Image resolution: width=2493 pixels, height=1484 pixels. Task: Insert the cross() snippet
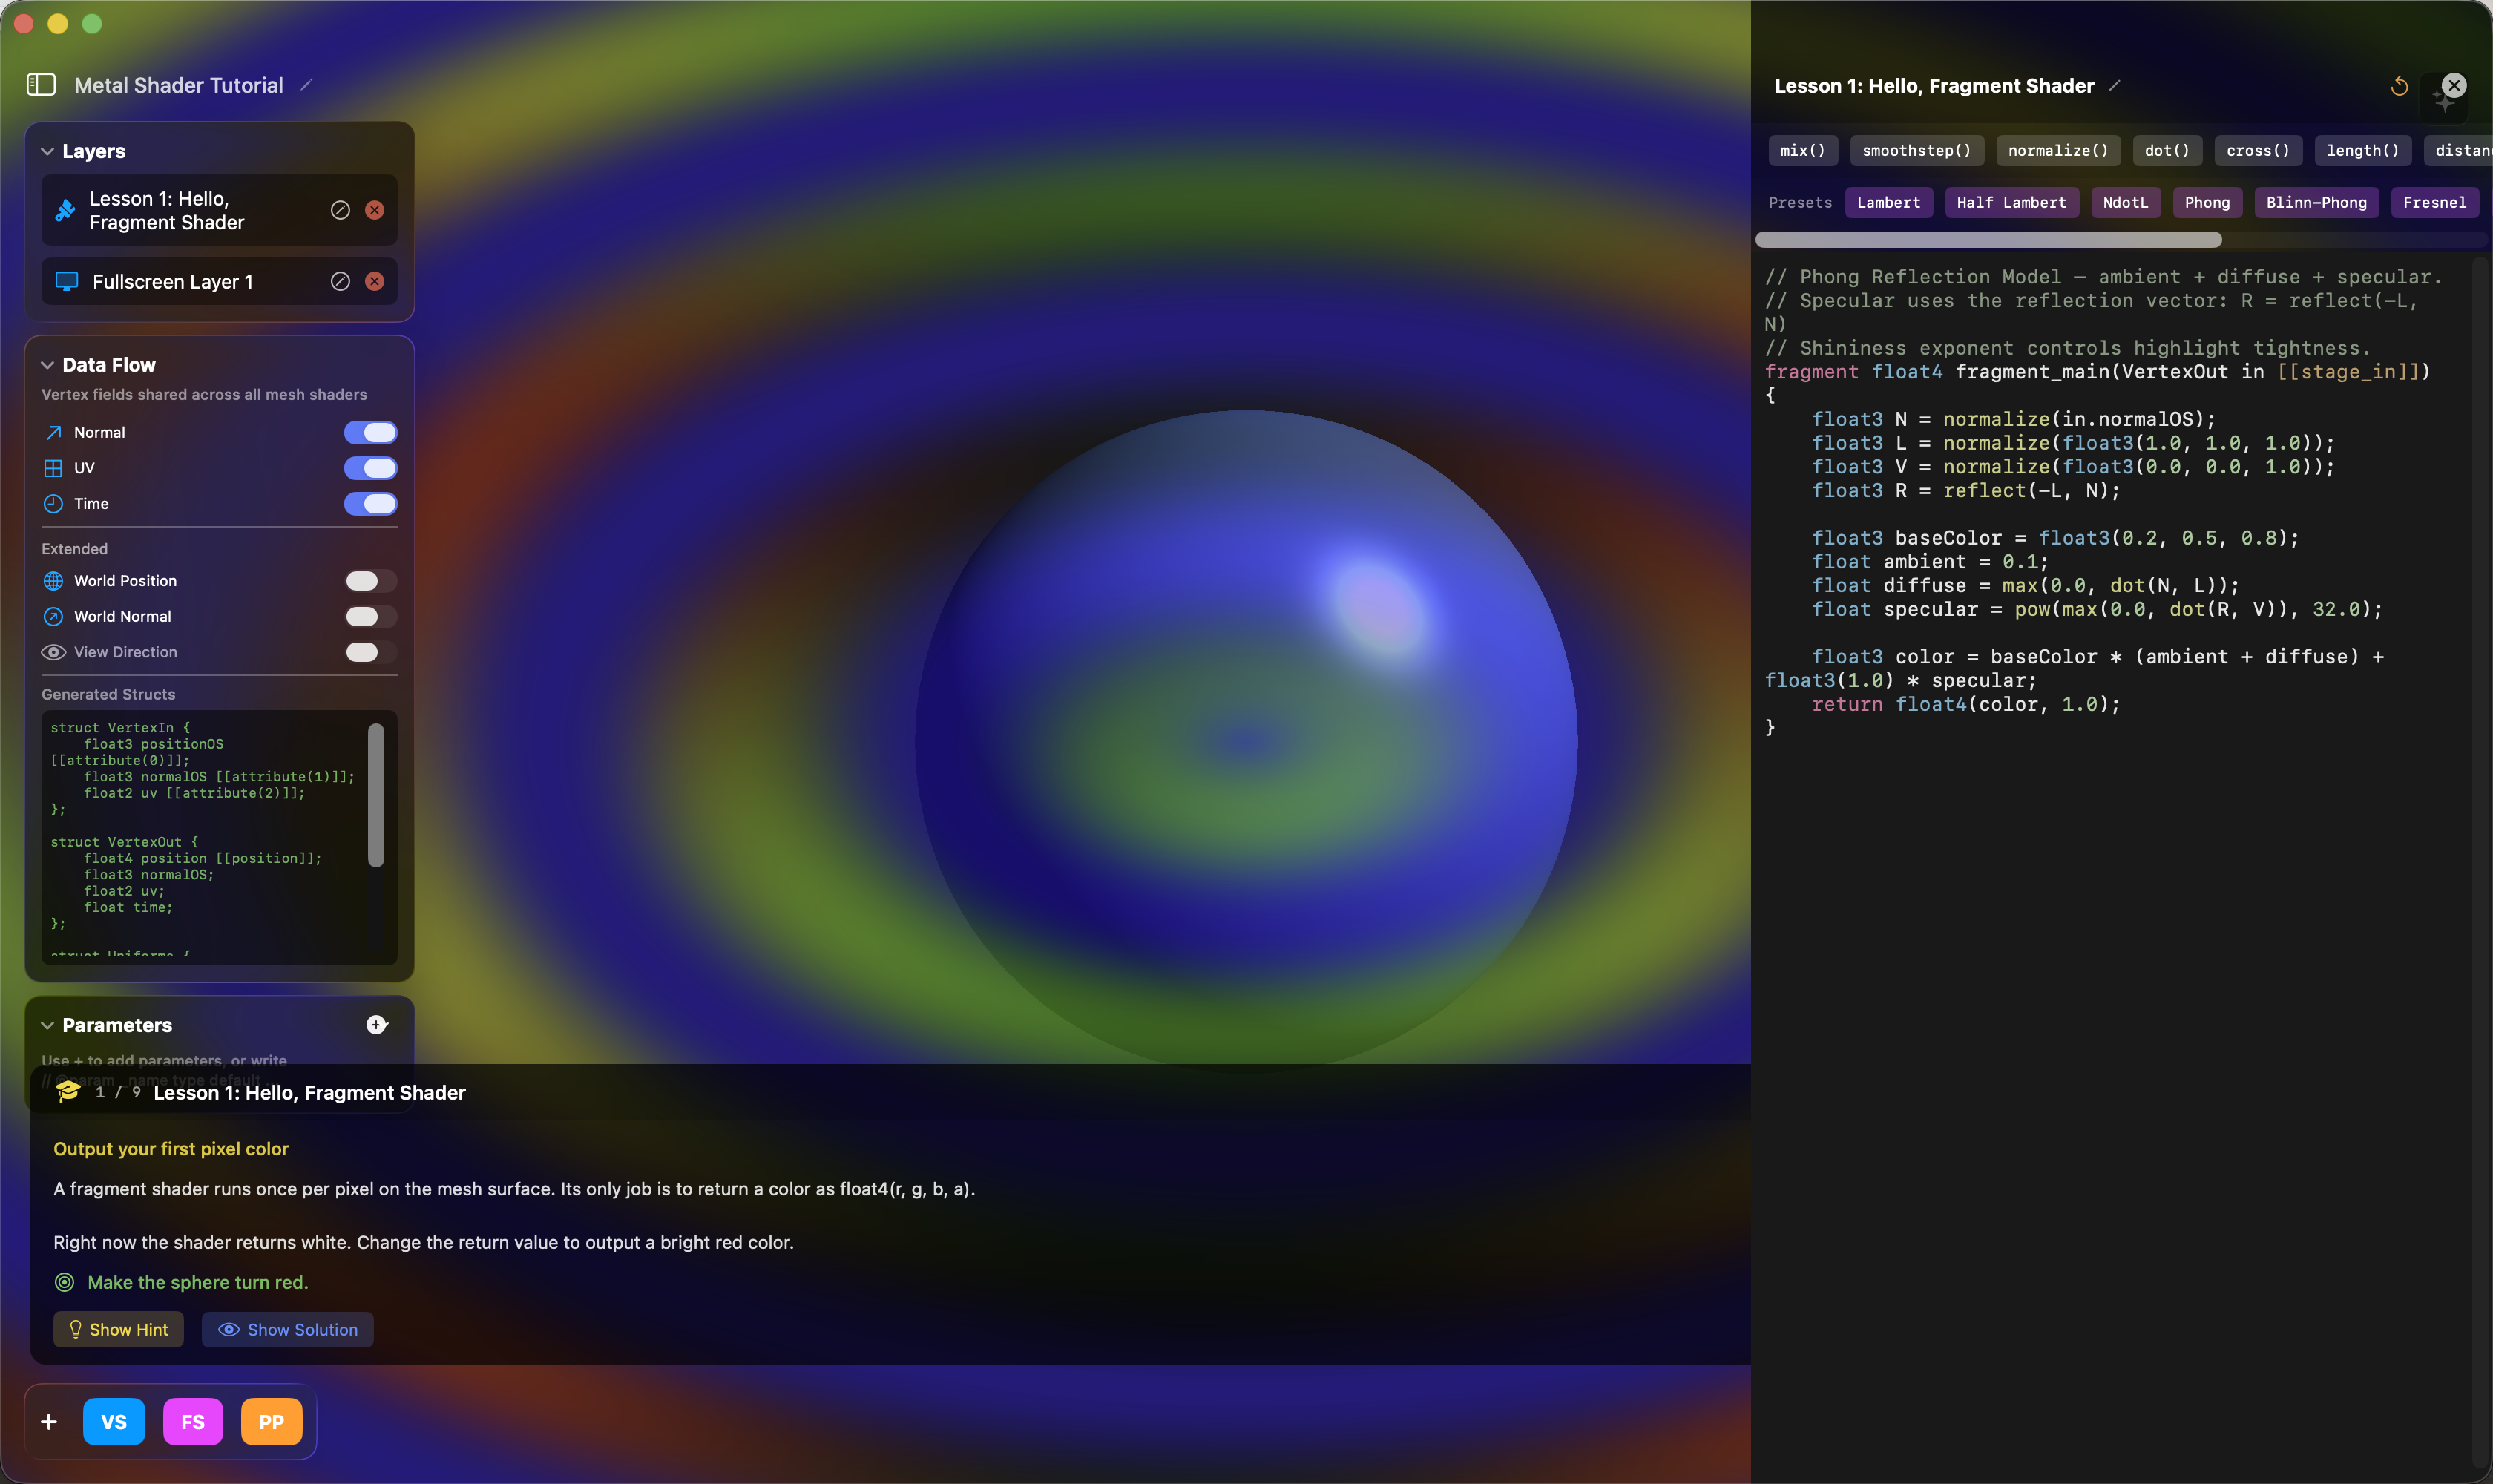point(2258,151)
